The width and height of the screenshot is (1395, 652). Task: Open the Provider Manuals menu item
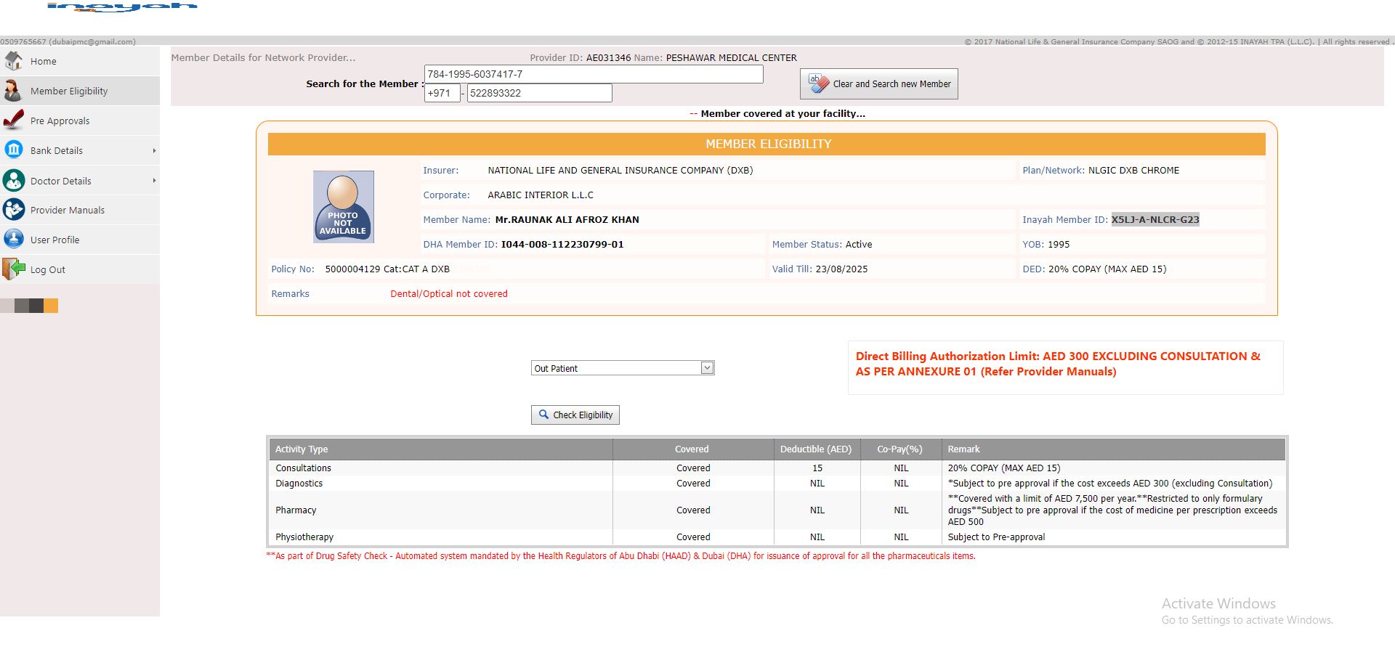68,211
